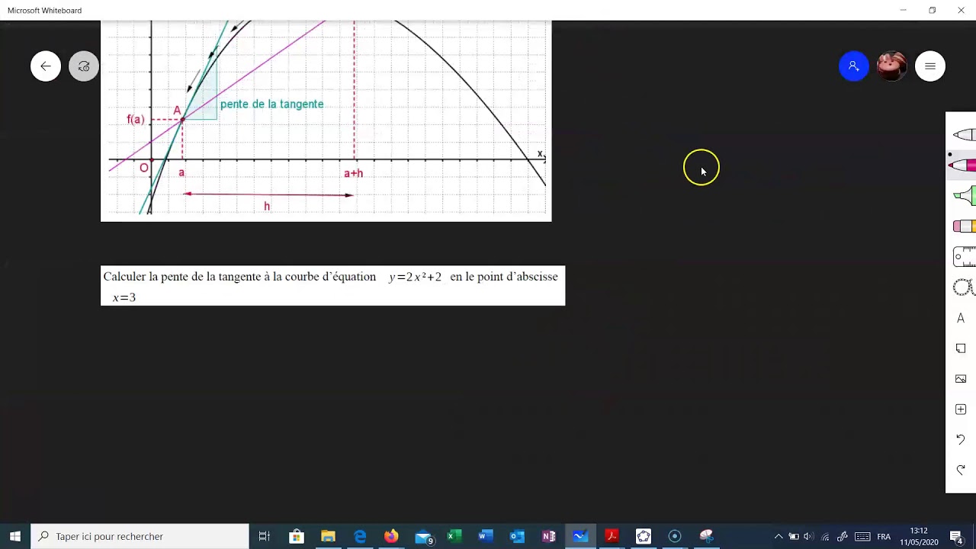Launch Microsoft Edge from the taskbar
The height and width of the screenshot is (549, 976).
click(360, 536)
